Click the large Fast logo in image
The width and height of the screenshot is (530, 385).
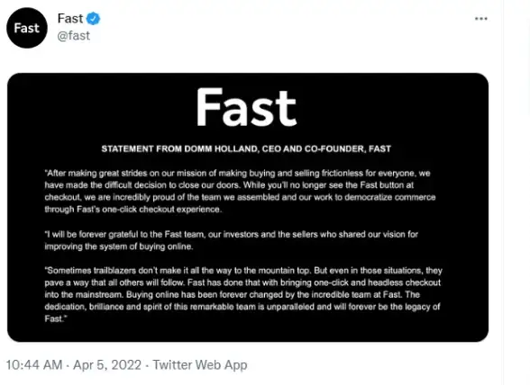pos(246,107)
